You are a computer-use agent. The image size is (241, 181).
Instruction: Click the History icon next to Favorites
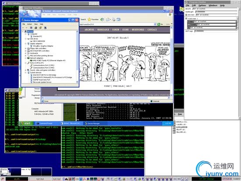102,19
